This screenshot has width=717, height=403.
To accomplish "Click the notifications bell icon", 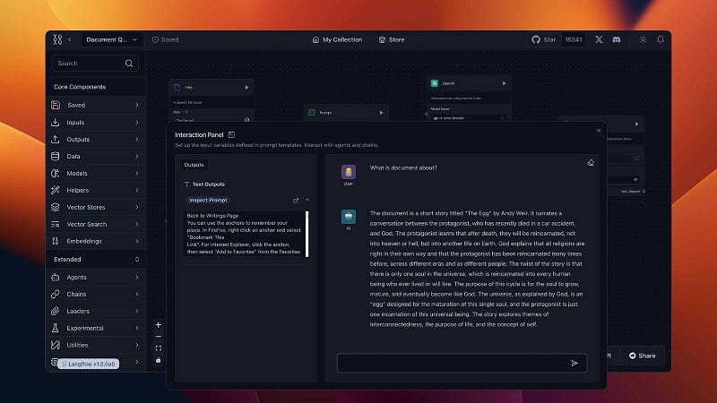I will tap(661, 39).
